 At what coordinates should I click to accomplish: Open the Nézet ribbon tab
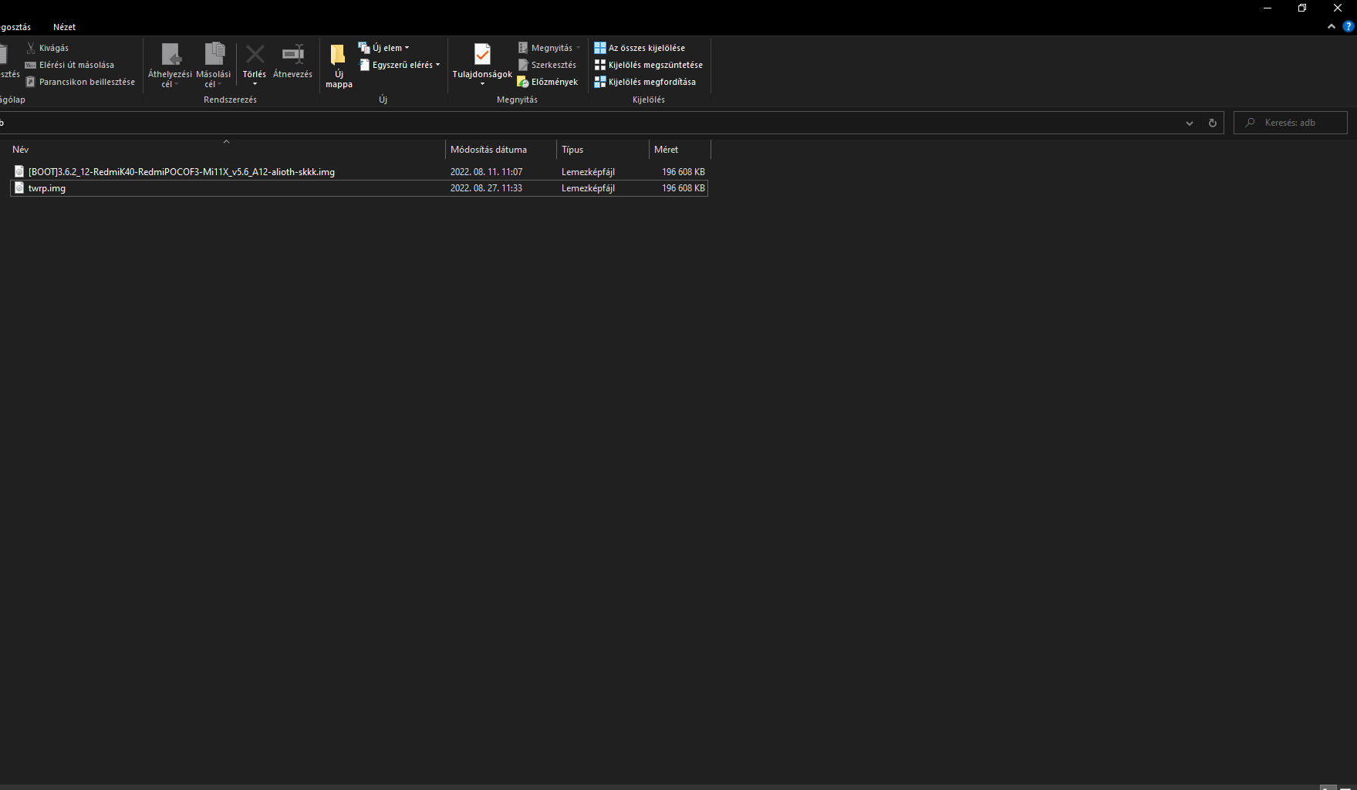click(x=65, y=27)
